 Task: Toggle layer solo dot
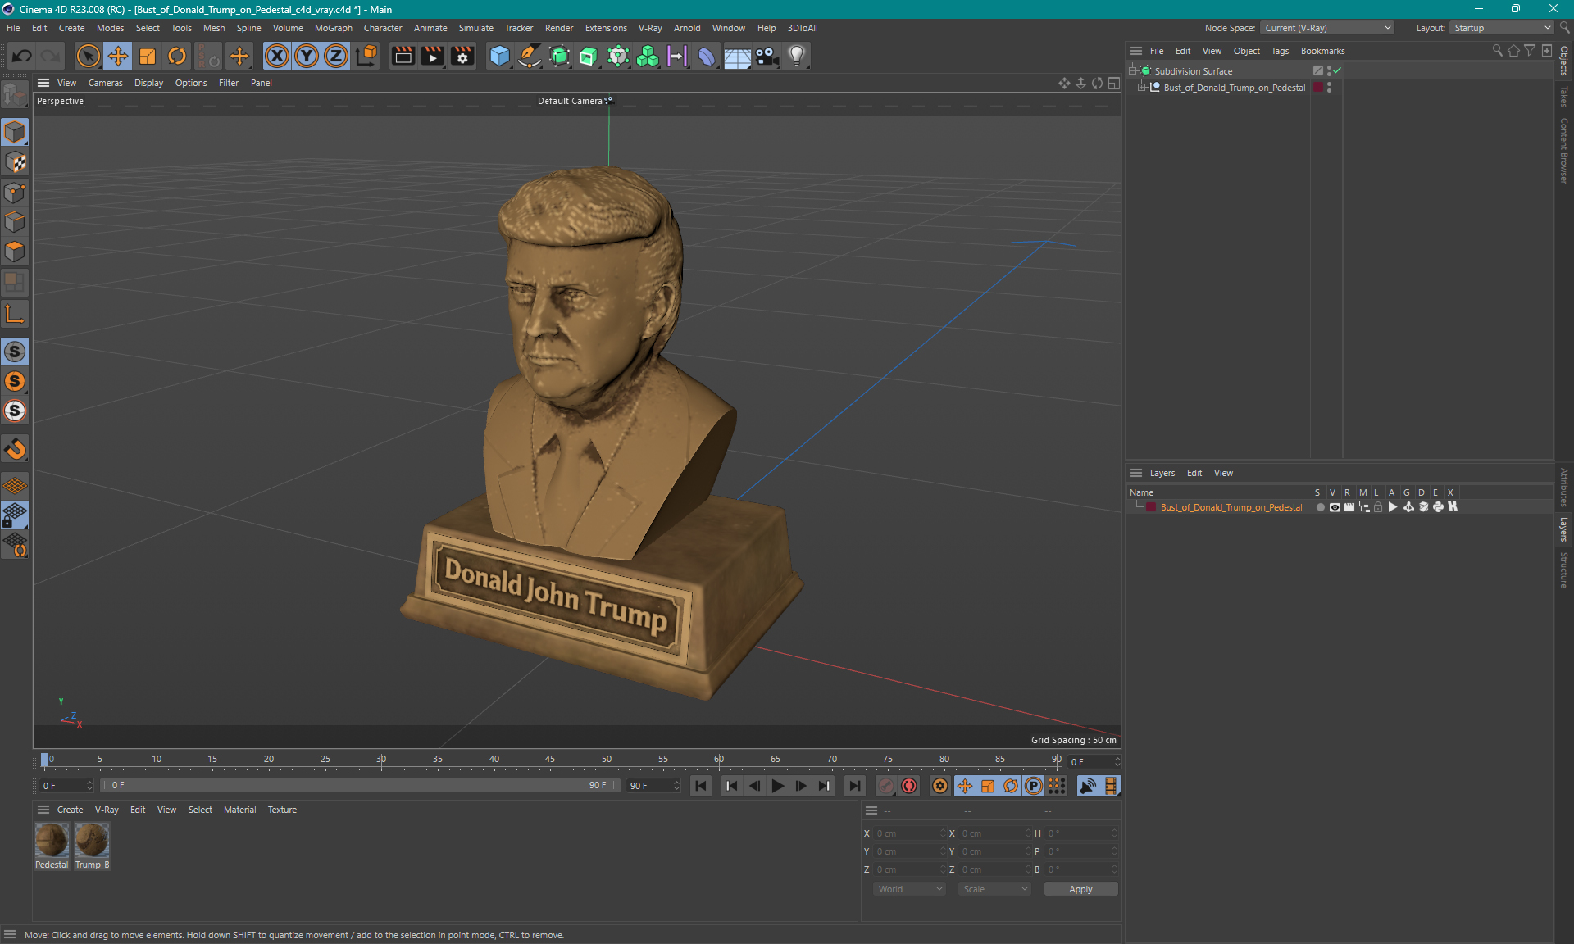[1320, 507]
